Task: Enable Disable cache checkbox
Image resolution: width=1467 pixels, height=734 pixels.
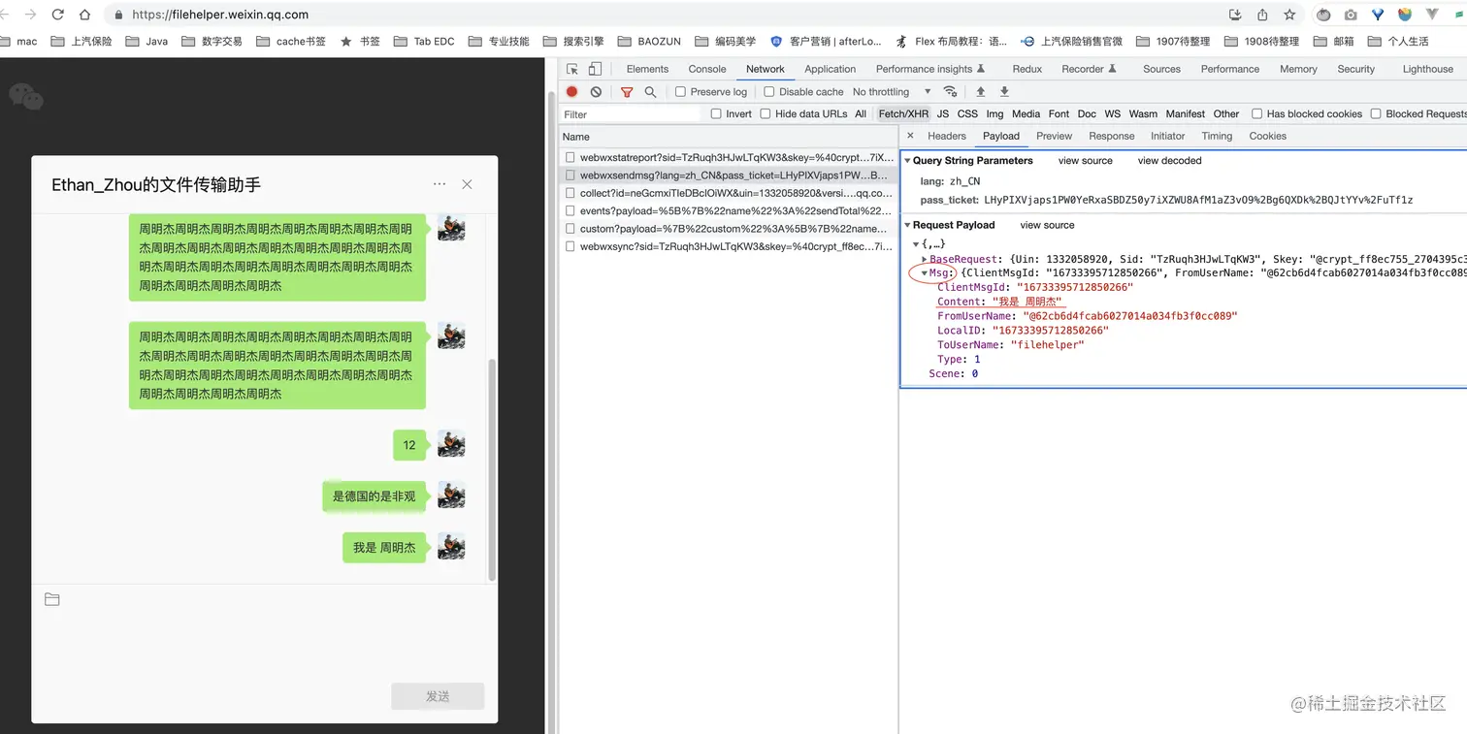Action: [x=769, y=92]
